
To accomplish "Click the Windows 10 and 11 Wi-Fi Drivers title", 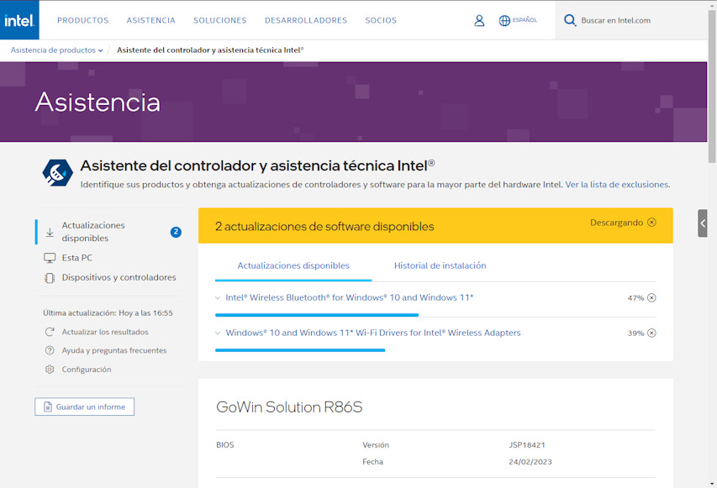I will (373, 333).
